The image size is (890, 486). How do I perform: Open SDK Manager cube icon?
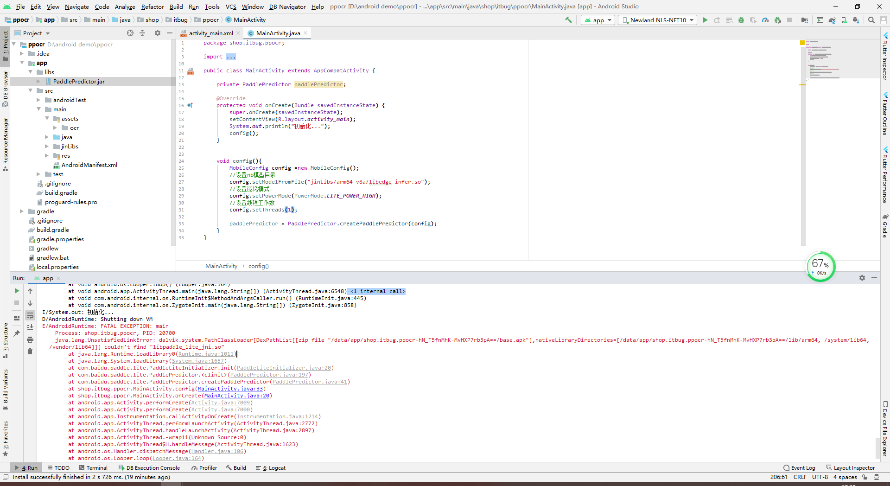(x=856, y=20)
